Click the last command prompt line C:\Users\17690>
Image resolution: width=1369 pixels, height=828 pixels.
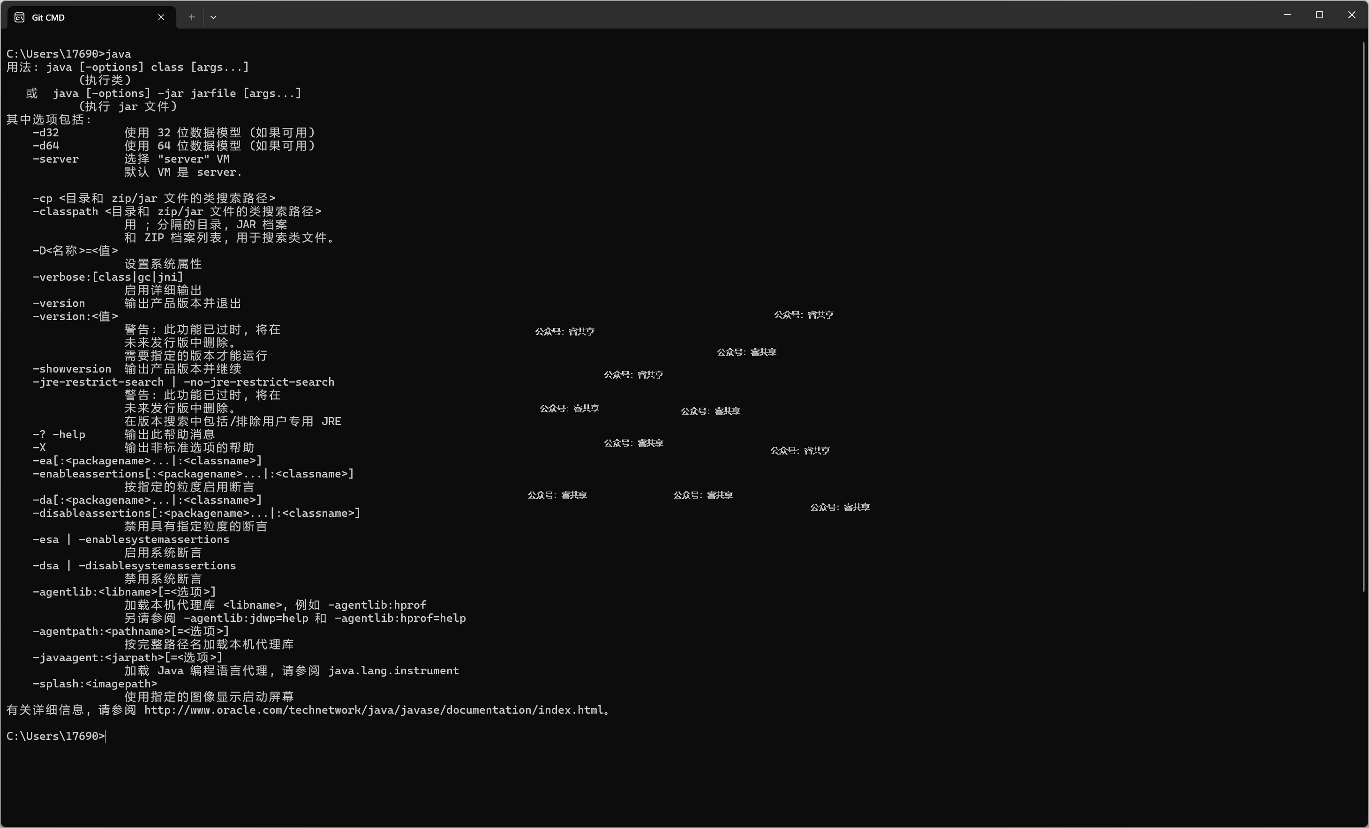click(x=56, y=736)
